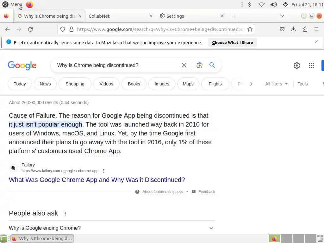Select the Shopping filter chip

(x=75, y=84)
